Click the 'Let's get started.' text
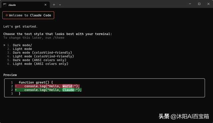Image resolution: width=213 pixels, height=123 pixels. point(20,27)
